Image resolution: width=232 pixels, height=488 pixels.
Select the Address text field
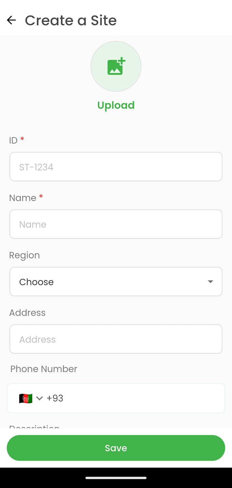tap(116, 339)
